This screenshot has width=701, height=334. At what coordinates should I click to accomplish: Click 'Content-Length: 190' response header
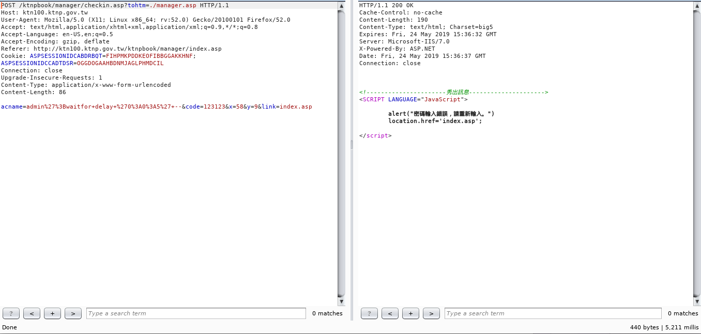pyautogui.click(x=393, y=20)
